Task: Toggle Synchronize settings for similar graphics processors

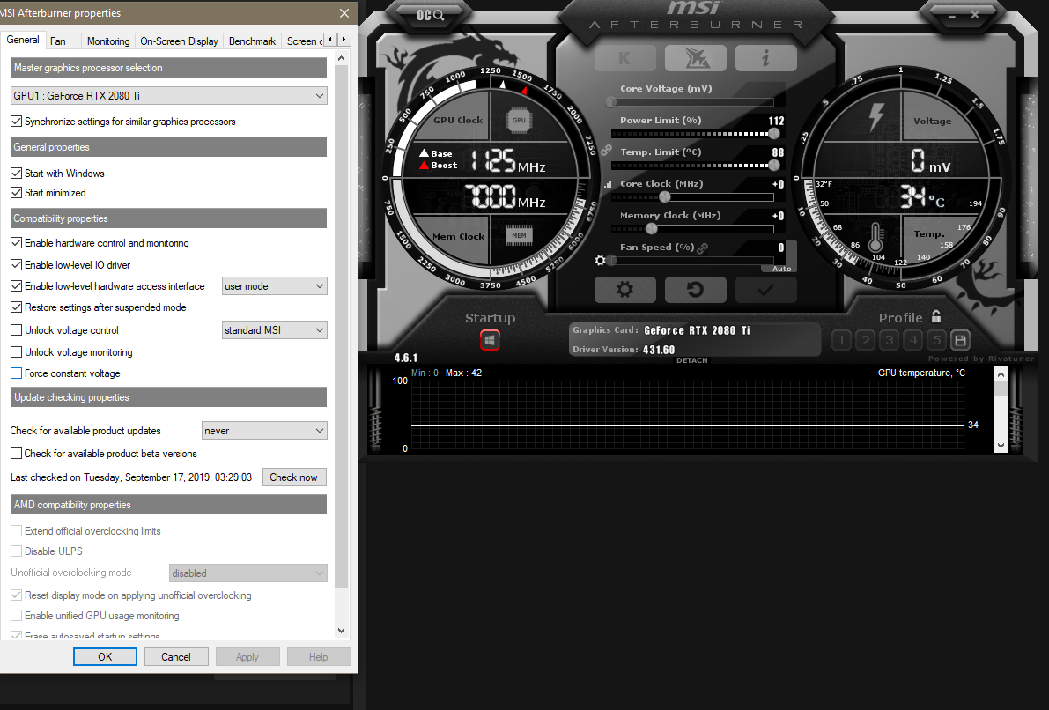Action: point(17,121)
